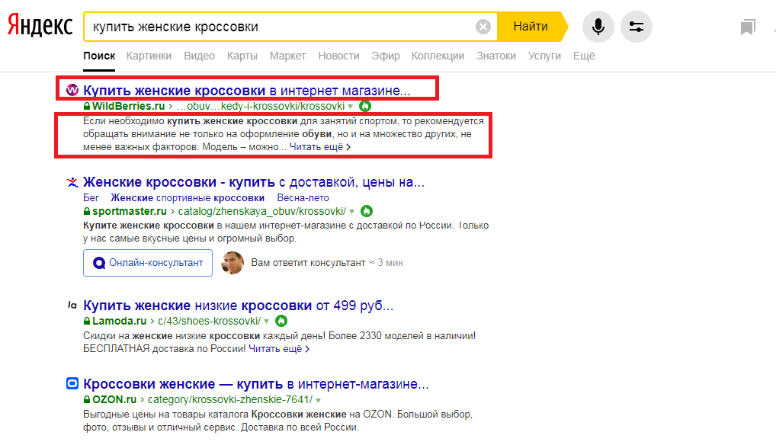Click the Lamoda favicon
The height and width of the screenshot is (445, 776).
72,305
